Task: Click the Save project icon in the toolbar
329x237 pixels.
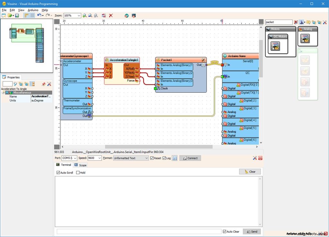Action: coord(16,15)
